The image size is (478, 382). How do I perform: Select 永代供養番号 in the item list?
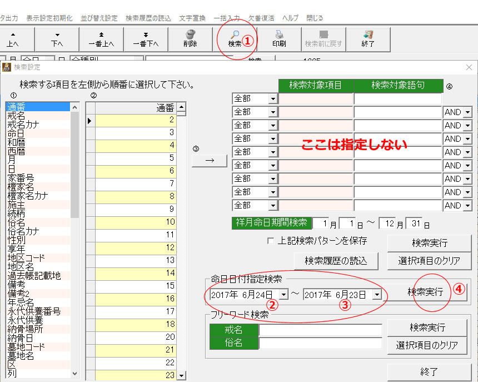(x=37, y=311)
